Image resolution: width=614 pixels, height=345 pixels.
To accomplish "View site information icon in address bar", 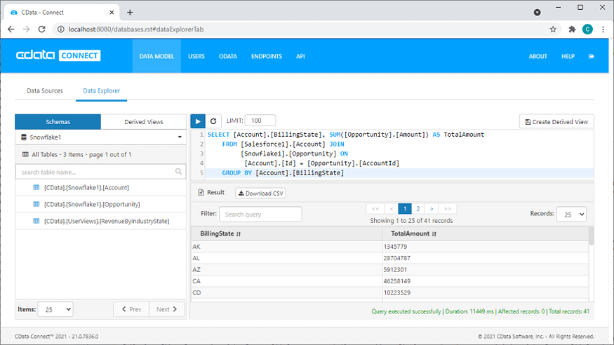I will click(60, 29).
